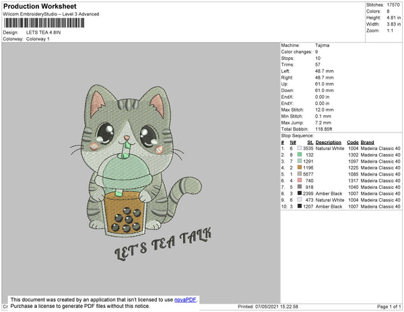Click thread code '1040' in stop 7
Viewport: 404px width, 312px height.
click(353, 187)
